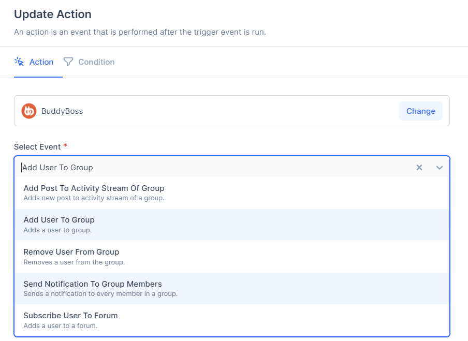The image size is (468, 341).
Task: Clear the selected event with the X icon
Action: coord(419,167)
